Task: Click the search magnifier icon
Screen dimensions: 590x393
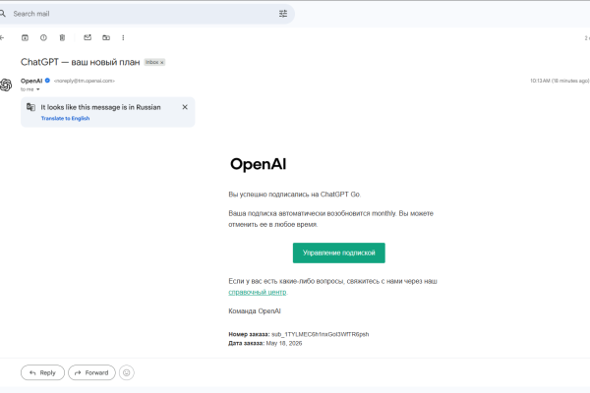Action: click(x=3, y=14)
